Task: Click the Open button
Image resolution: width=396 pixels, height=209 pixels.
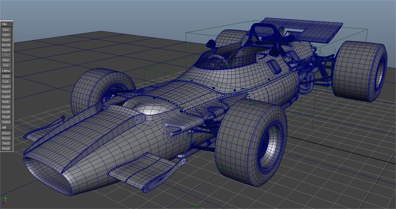Action: point(6,35)
